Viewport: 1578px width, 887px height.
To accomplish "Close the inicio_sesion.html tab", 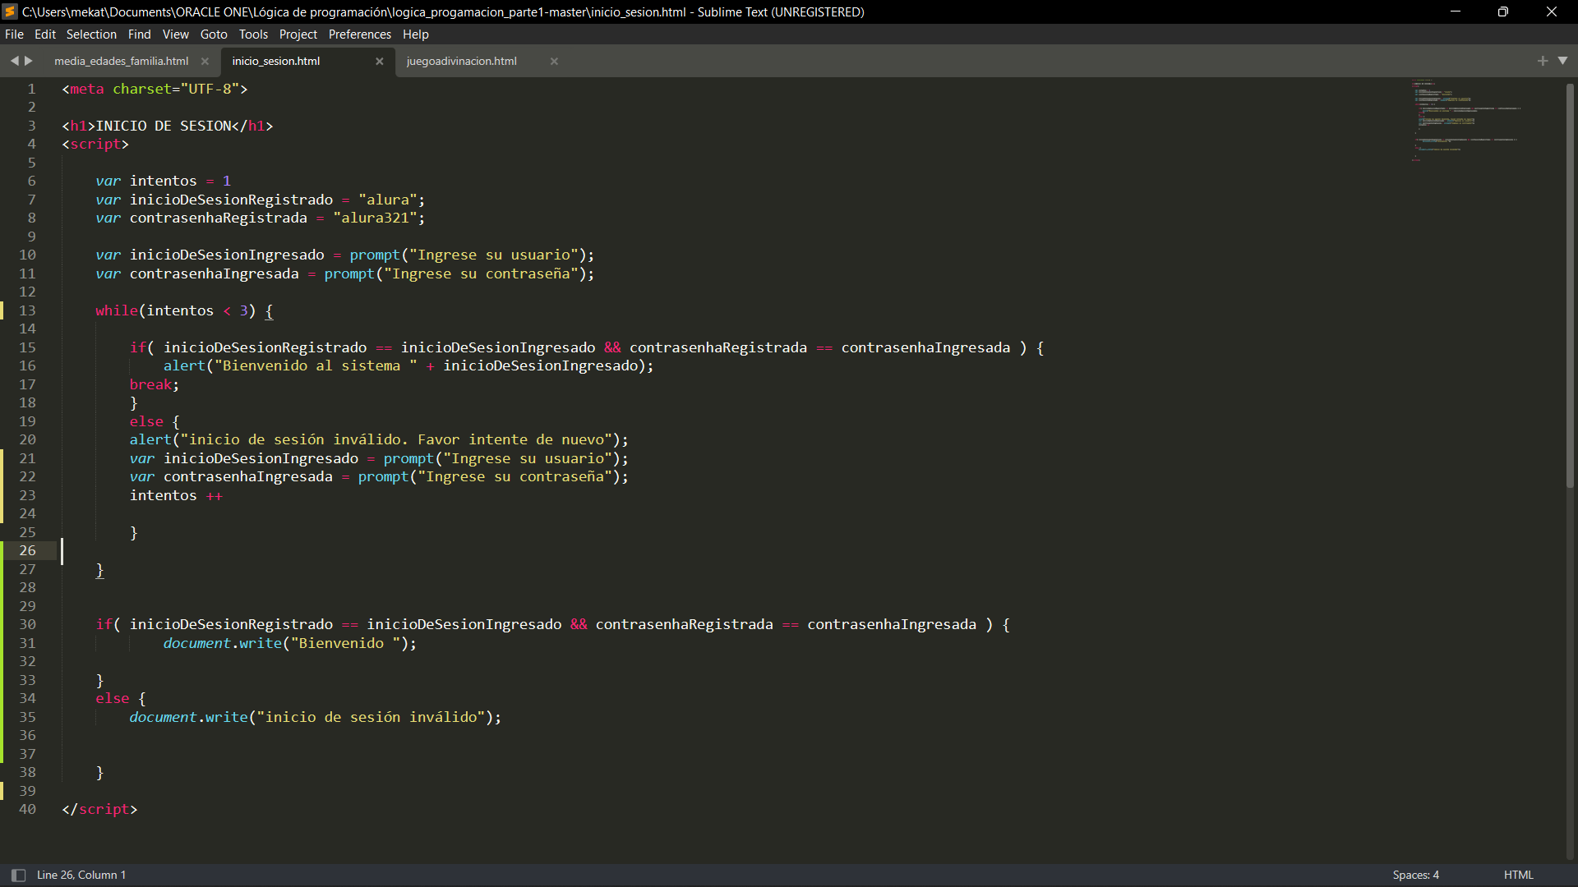I will 380,62.
